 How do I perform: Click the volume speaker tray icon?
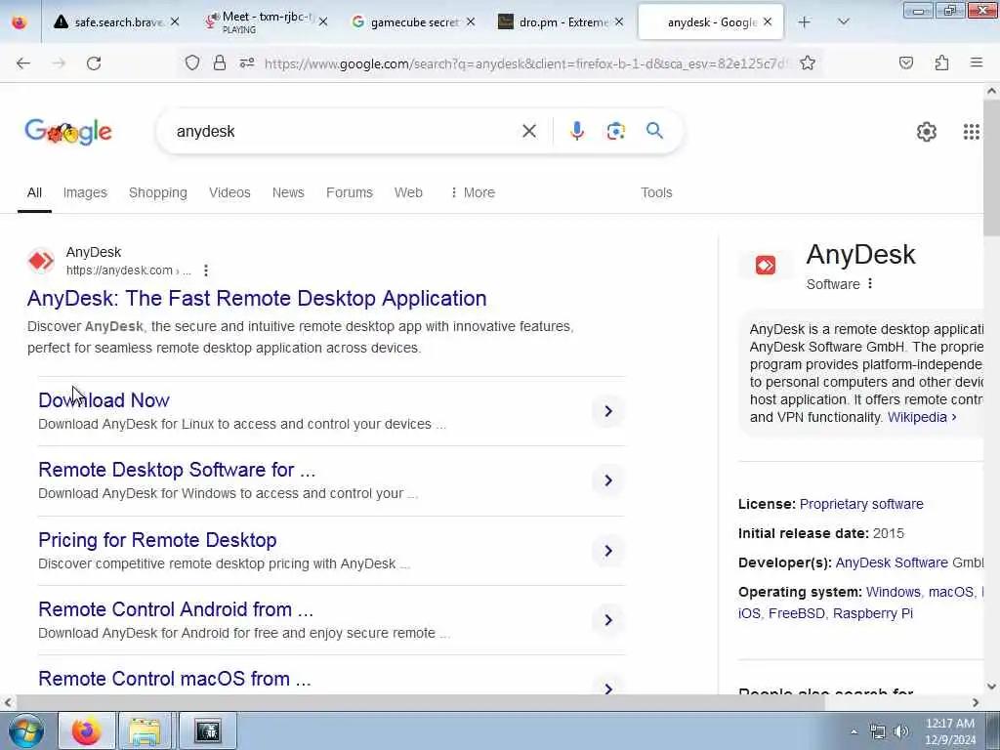tap(900, 731)
